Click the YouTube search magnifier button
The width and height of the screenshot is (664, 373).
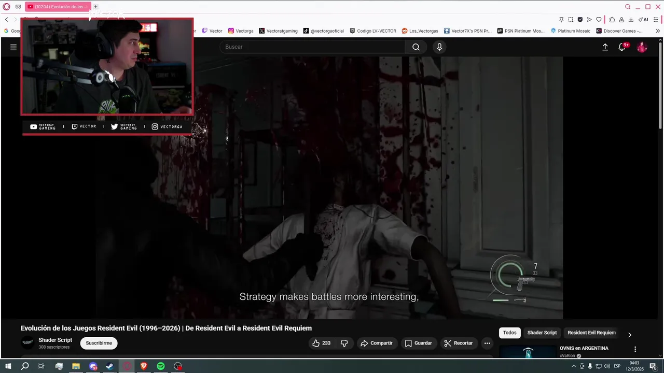click(x=416, y=47)
